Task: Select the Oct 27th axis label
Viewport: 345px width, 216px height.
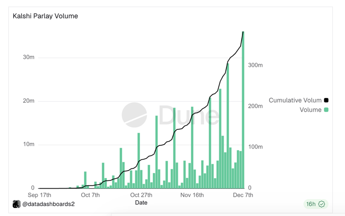Action: (x=141, y=195)
